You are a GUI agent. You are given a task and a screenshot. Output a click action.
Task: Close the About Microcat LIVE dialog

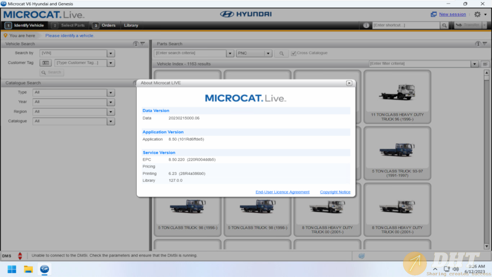point(349,83)
